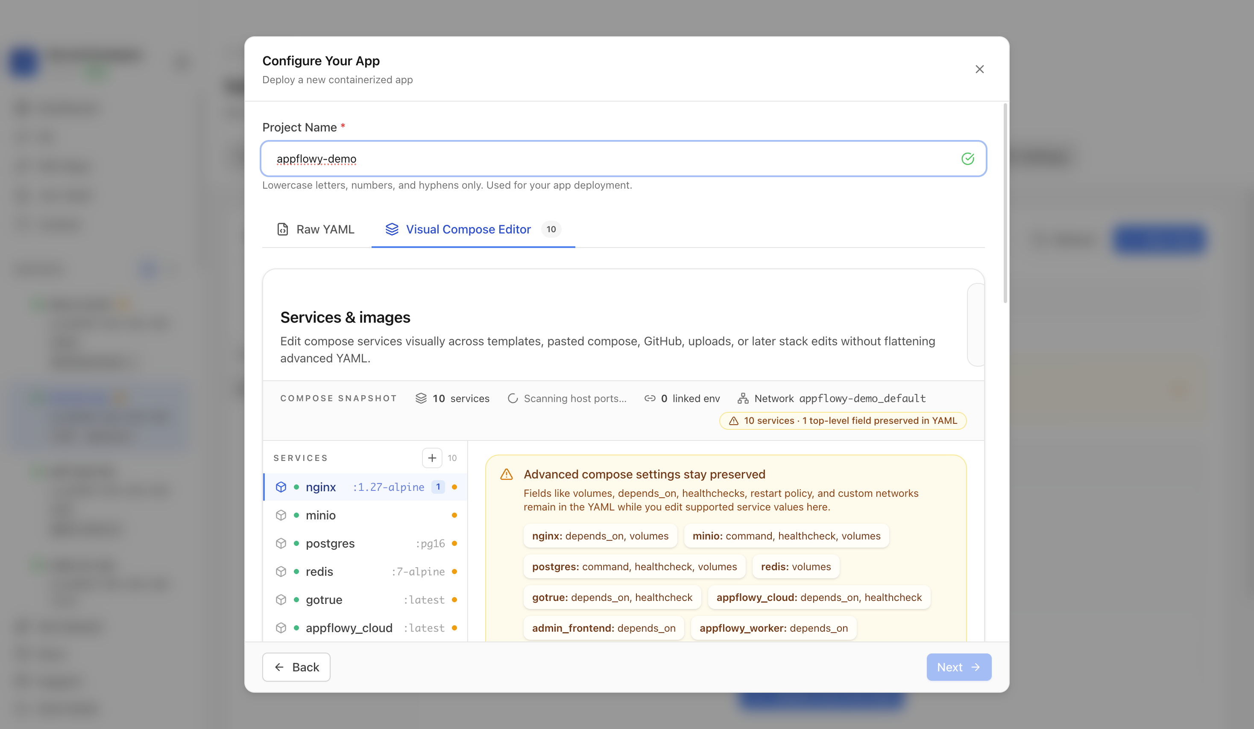This screenshot has height=729, width=1254.
Task: Click the Project Name input field
Action: pyautogui.click(x=623, y=159)
